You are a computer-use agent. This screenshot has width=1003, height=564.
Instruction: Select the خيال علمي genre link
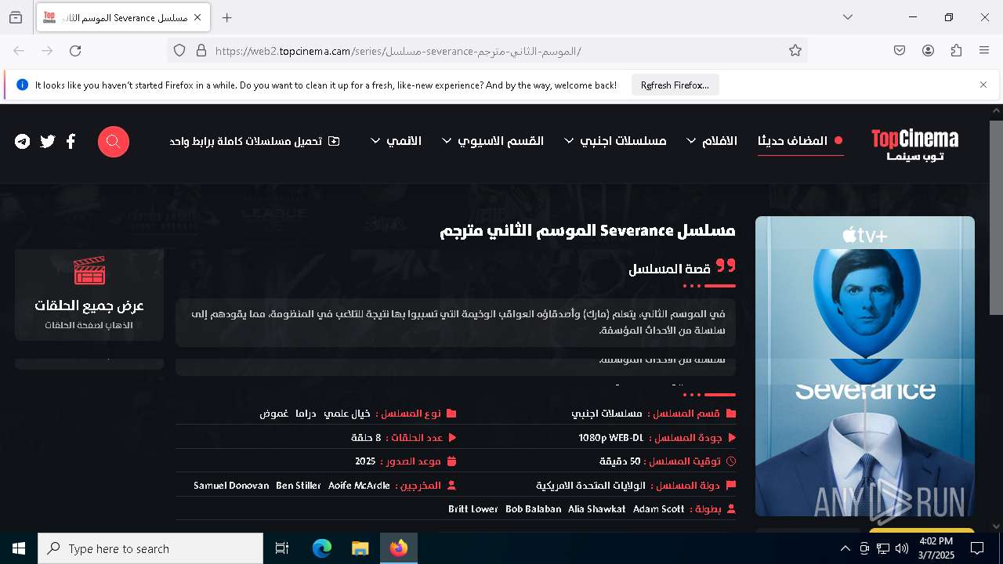[347, 414]
